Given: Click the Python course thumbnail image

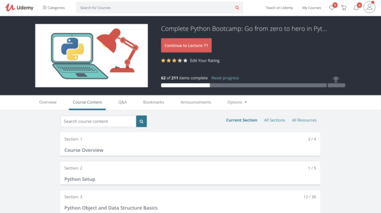Looking at the screenshot, I should click(92, 55).
